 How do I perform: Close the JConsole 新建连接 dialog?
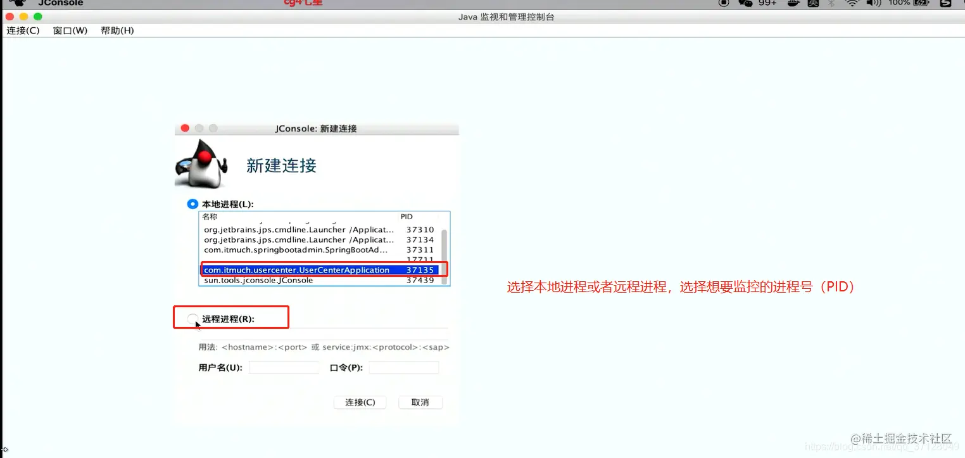click(185, 129)
